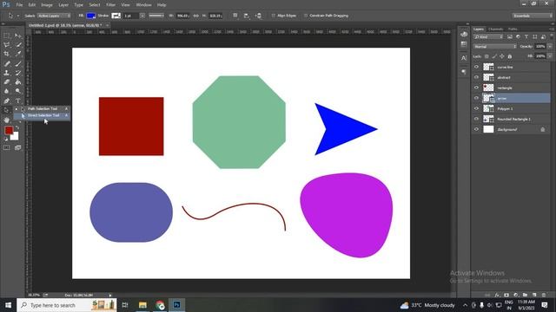Select the Healing Brush tool
Image resolution: width=556 pixels, height=312 pixels.
(7, 63)
